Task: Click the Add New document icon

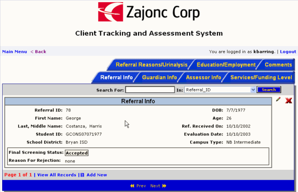Action: click(x=82, y=175)
